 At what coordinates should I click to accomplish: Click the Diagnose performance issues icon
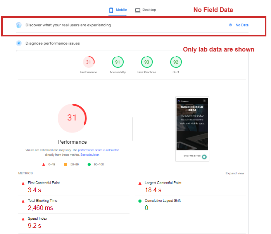(x=19, y=43)
